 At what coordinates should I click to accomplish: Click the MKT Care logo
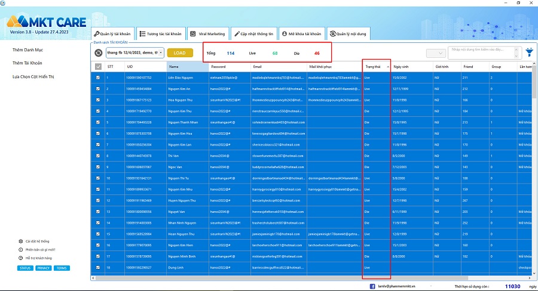41,21
